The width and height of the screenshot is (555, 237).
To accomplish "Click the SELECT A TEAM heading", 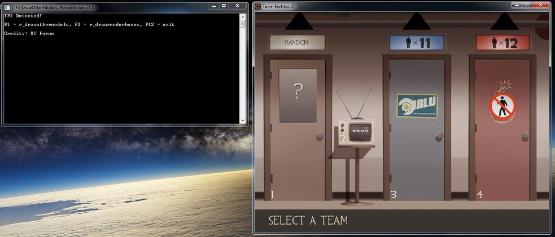I will (x=308, y=221).
